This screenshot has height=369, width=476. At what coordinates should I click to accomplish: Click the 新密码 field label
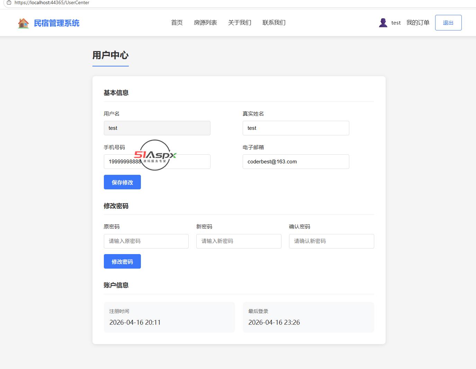pyautogui.click(x=204, y=226)
